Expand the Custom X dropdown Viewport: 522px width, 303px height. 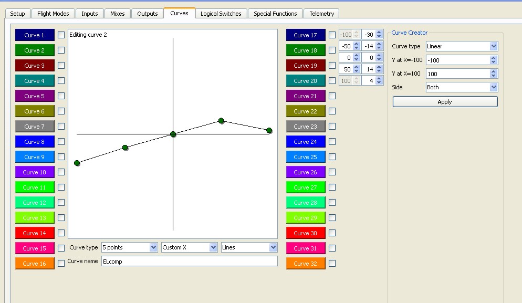click(189, 247)
